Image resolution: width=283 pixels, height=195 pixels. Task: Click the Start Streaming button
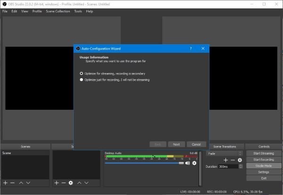(264, 154)
